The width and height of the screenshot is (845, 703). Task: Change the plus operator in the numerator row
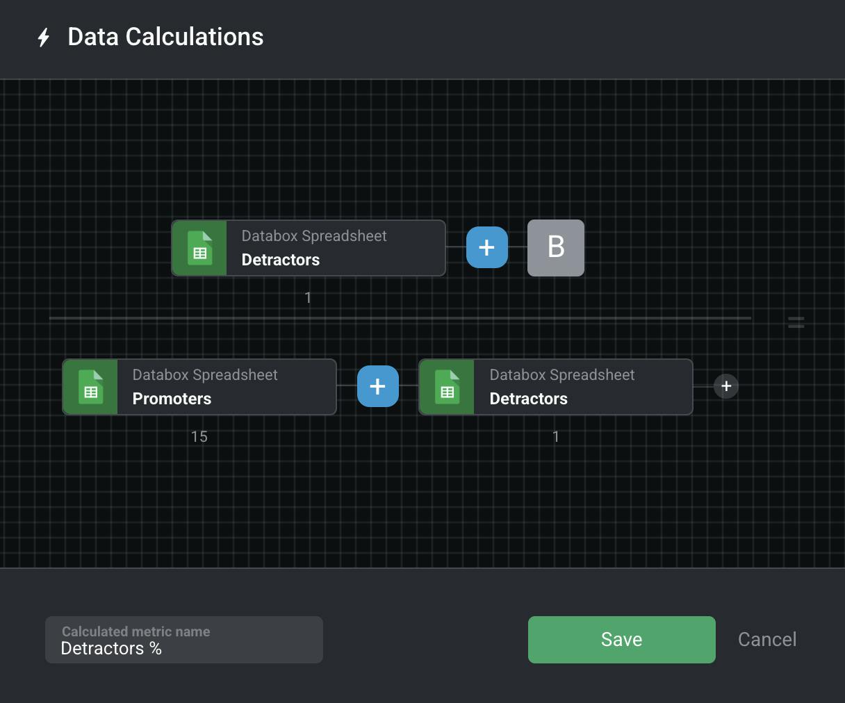coord(487,247)
